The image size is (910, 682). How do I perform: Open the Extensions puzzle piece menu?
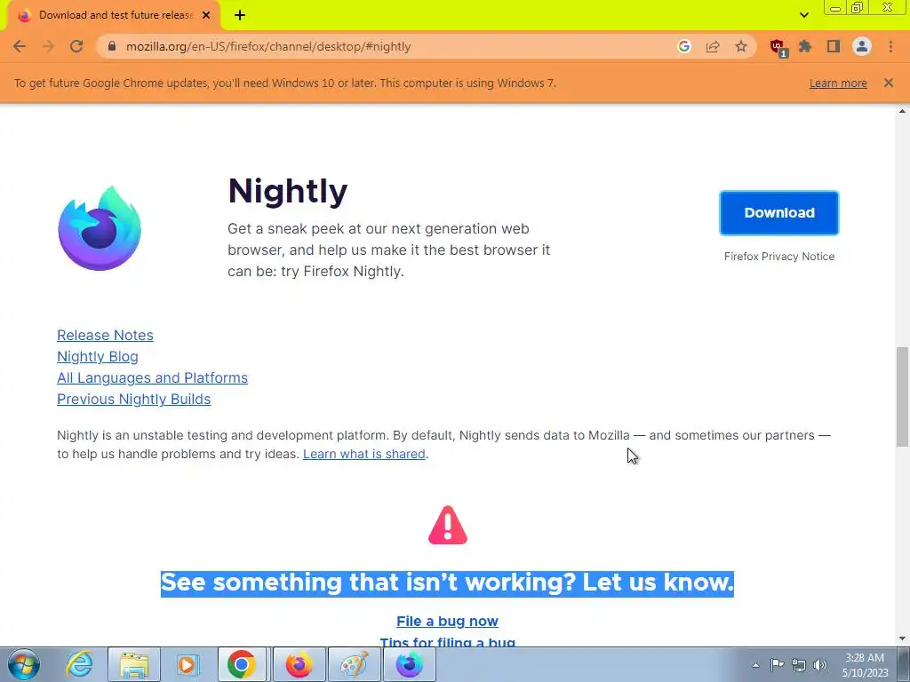(x=805, y=46)
